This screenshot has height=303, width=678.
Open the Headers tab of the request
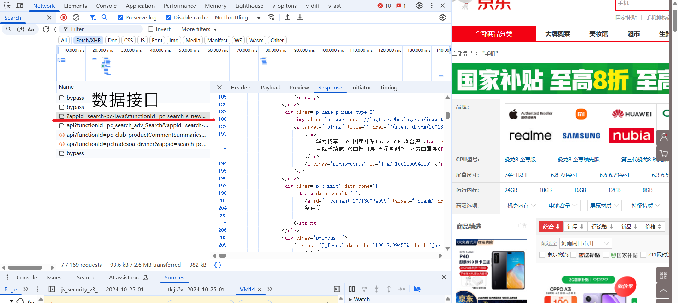point(241,87)
